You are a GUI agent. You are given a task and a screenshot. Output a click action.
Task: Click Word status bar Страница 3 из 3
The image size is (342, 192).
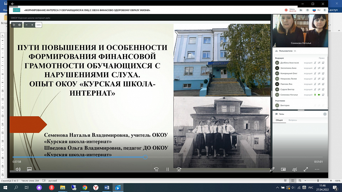(x=10, y=181)
